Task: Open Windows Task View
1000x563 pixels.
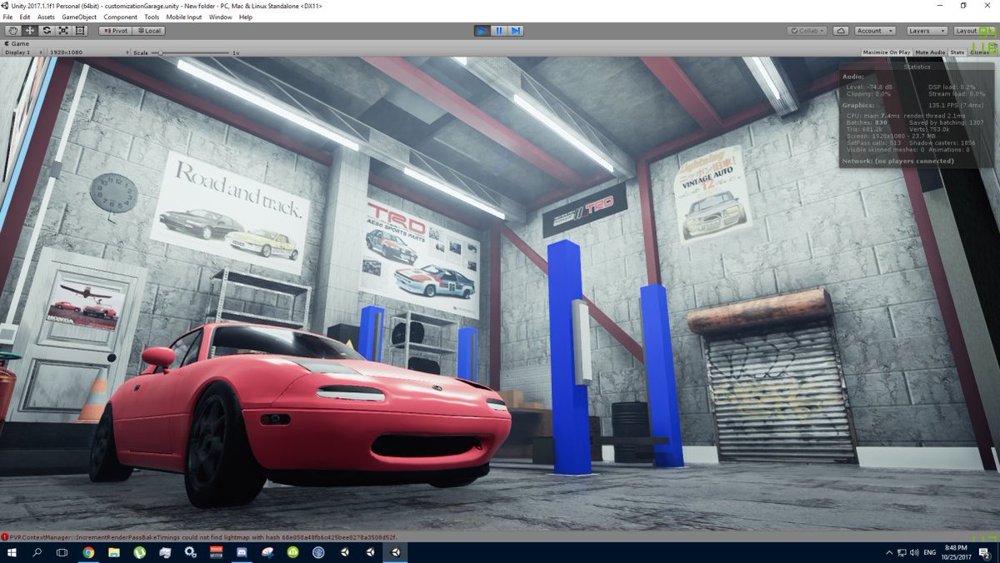Action: (62, 552)
